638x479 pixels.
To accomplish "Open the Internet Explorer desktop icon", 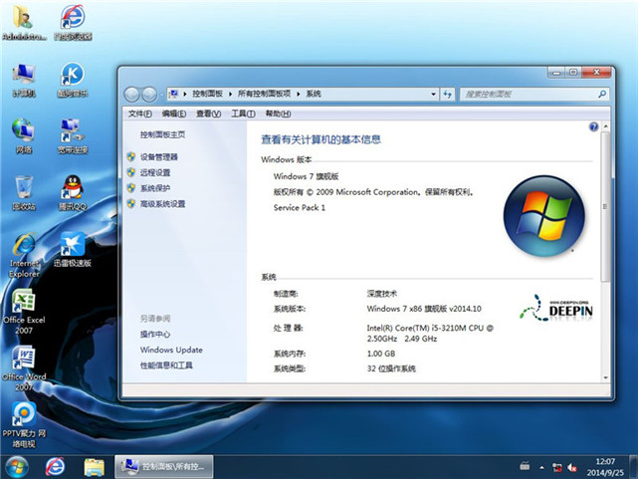I will pyautogui.click(x=25, y=255).
